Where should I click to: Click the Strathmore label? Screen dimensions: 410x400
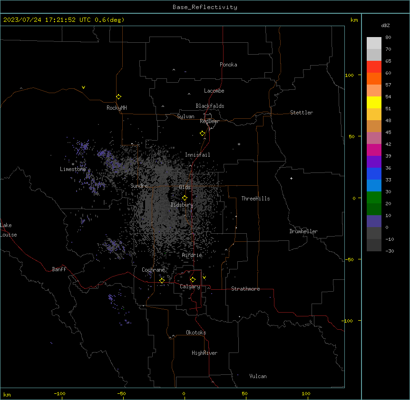(245, 289)
